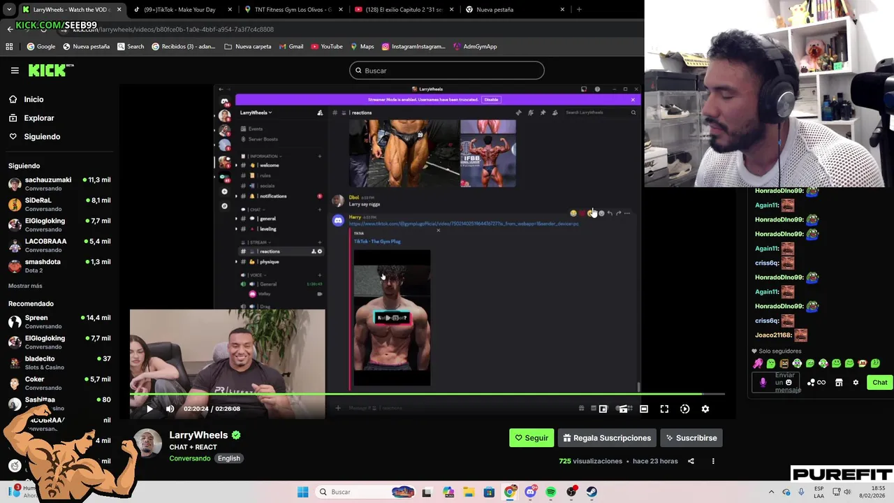
Task: Open Gmail bookmark
Action: (291, 47)
